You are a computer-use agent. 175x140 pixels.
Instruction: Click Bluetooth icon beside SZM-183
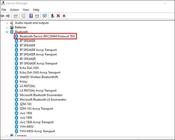[x=16, y=104]
